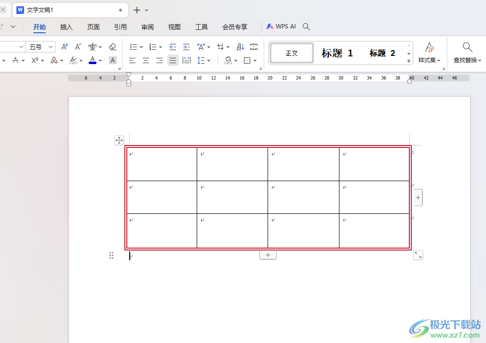
Task: Increase font size with A+ icon
Action: [65, 47]
